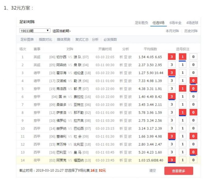The image size is (214, 179).
Task: Click 必发指数 menu item
Action: pos(110,39)
